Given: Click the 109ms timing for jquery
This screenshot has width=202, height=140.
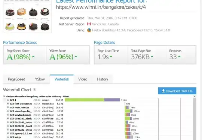Looking at the screenshot, I should tap(136, 134).
